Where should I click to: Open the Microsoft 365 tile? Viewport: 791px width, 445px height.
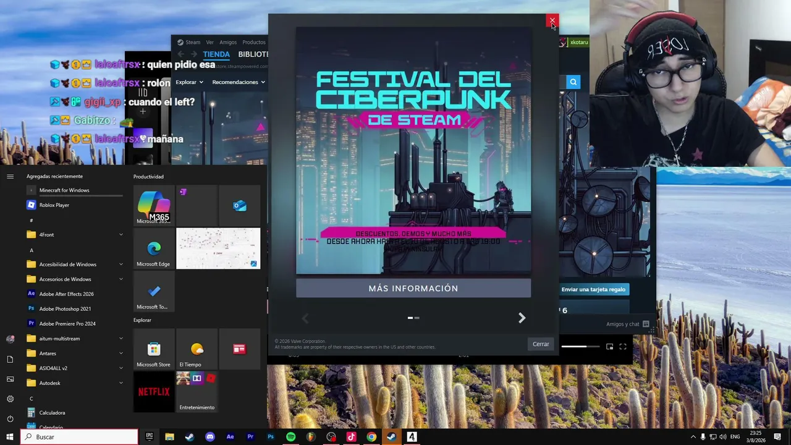(x=154, y=206)
